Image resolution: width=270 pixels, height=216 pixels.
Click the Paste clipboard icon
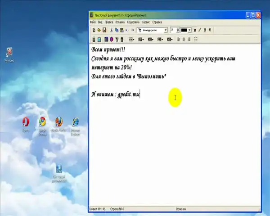pyautogui.click(x=122, y=30)
